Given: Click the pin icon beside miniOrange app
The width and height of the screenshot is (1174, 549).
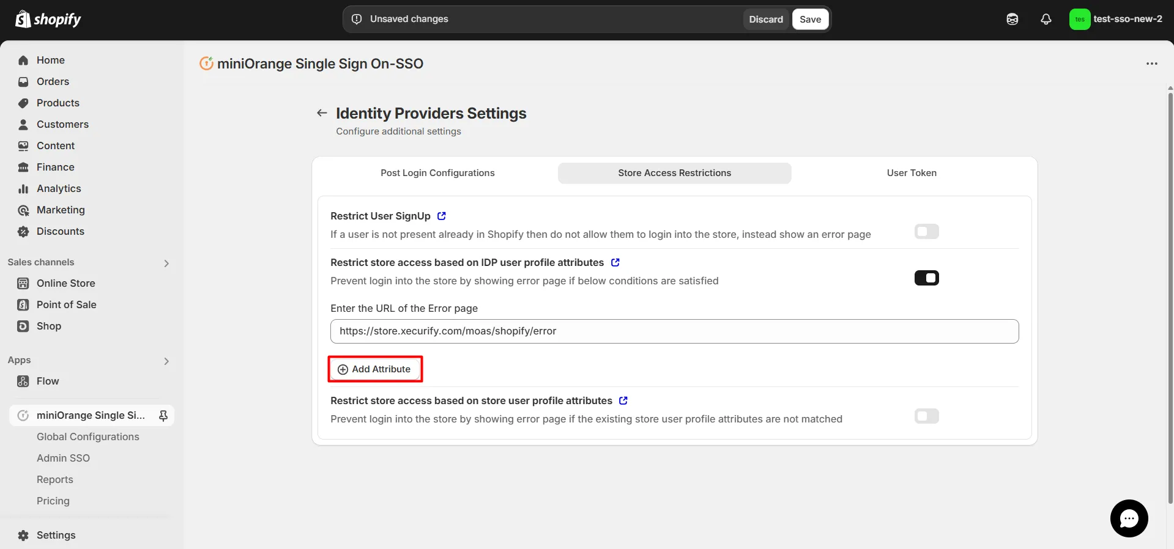Looking at the screenshot, I should click(x=163, y=416).
